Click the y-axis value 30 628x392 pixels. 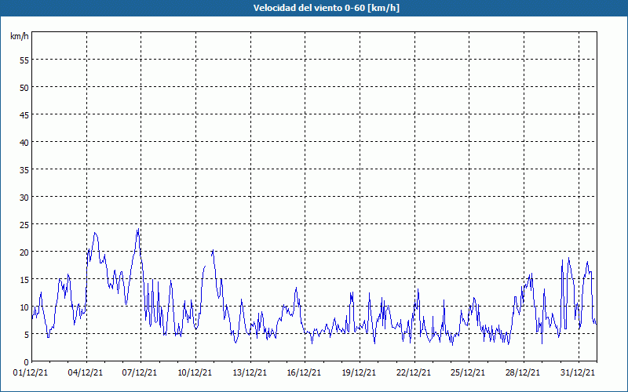click(x=24, y=198)
